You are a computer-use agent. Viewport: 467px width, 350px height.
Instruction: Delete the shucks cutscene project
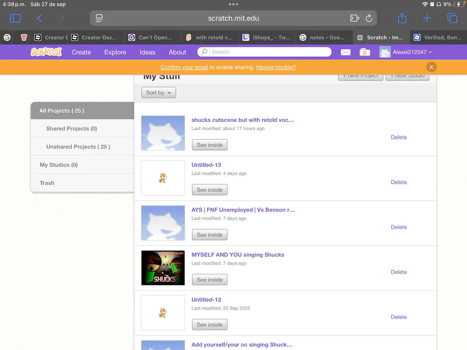pyautogui.click(x=399, y=137)
